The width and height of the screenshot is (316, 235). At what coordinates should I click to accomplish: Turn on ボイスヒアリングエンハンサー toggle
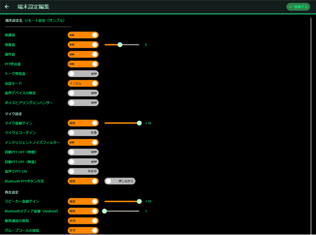[x=83, y=103]
